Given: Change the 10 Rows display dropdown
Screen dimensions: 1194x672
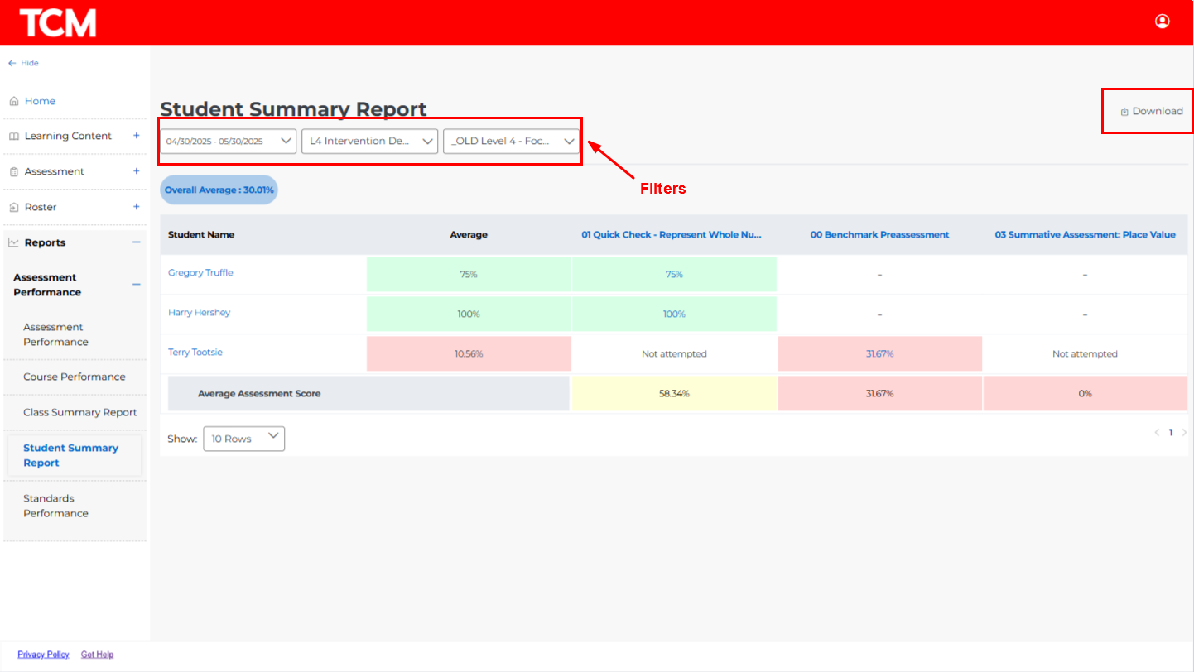Looking at the screenshot, I should tap(243, 439).
